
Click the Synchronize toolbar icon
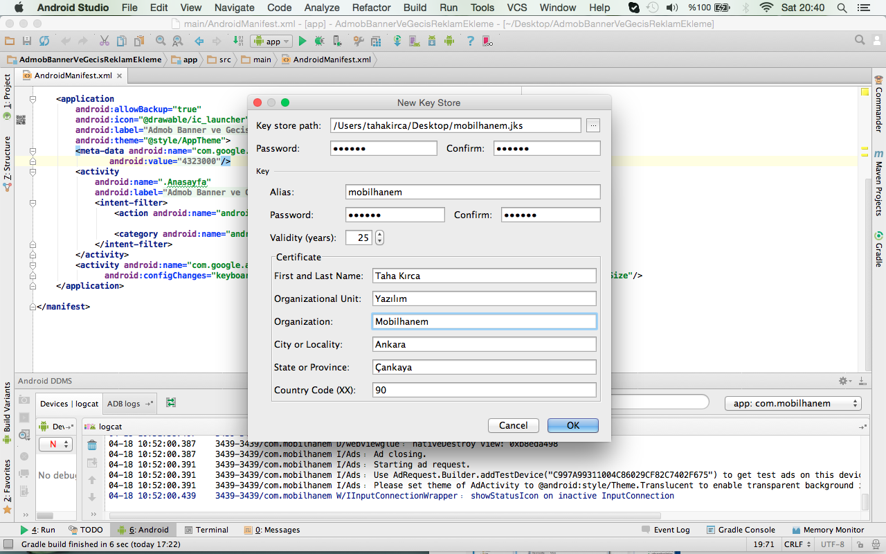[44, 41]
